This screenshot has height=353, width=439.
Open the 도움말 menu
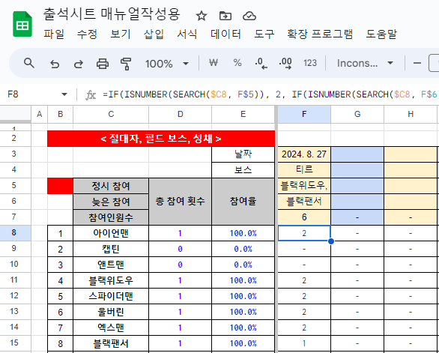381,34
